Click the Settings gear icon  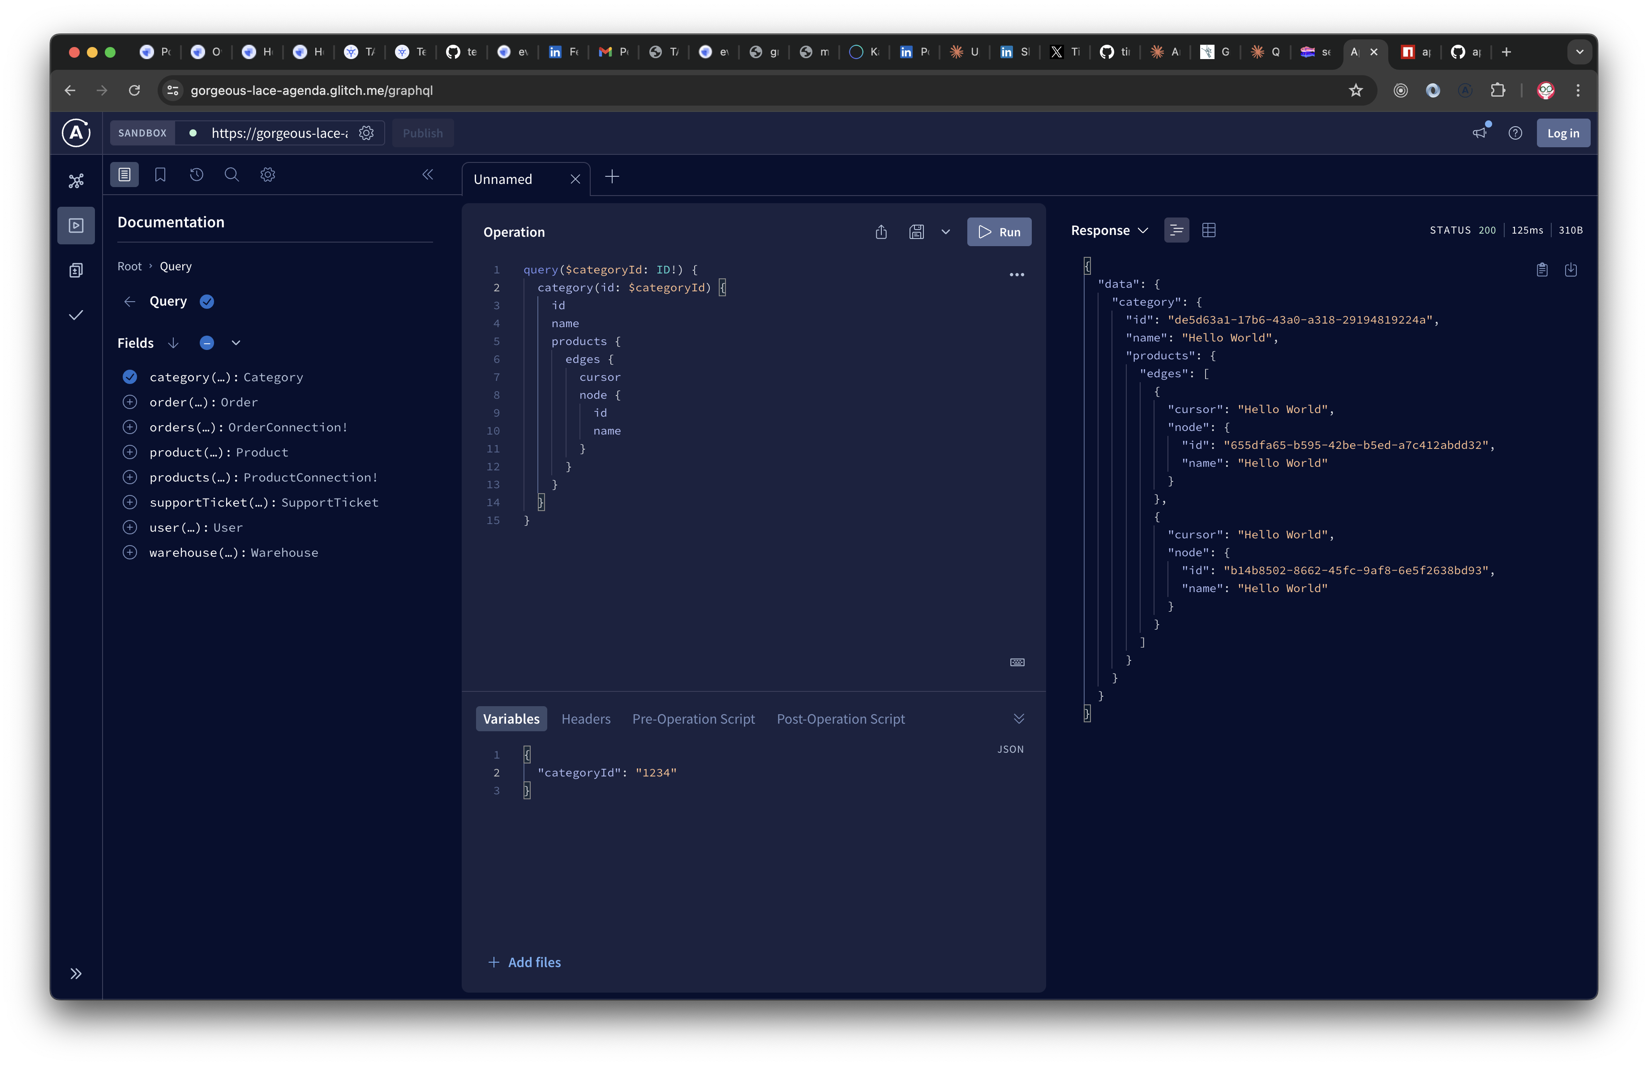click(269, 174)
